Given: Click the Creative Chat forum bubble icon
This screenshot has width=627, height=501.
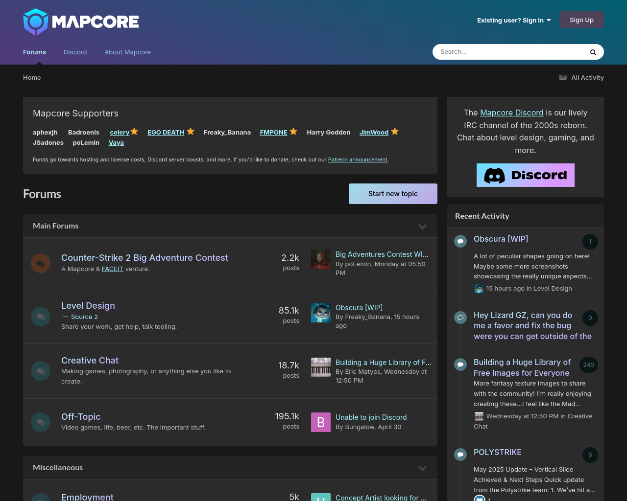Looking at the screenshot, I should [41, 371].
